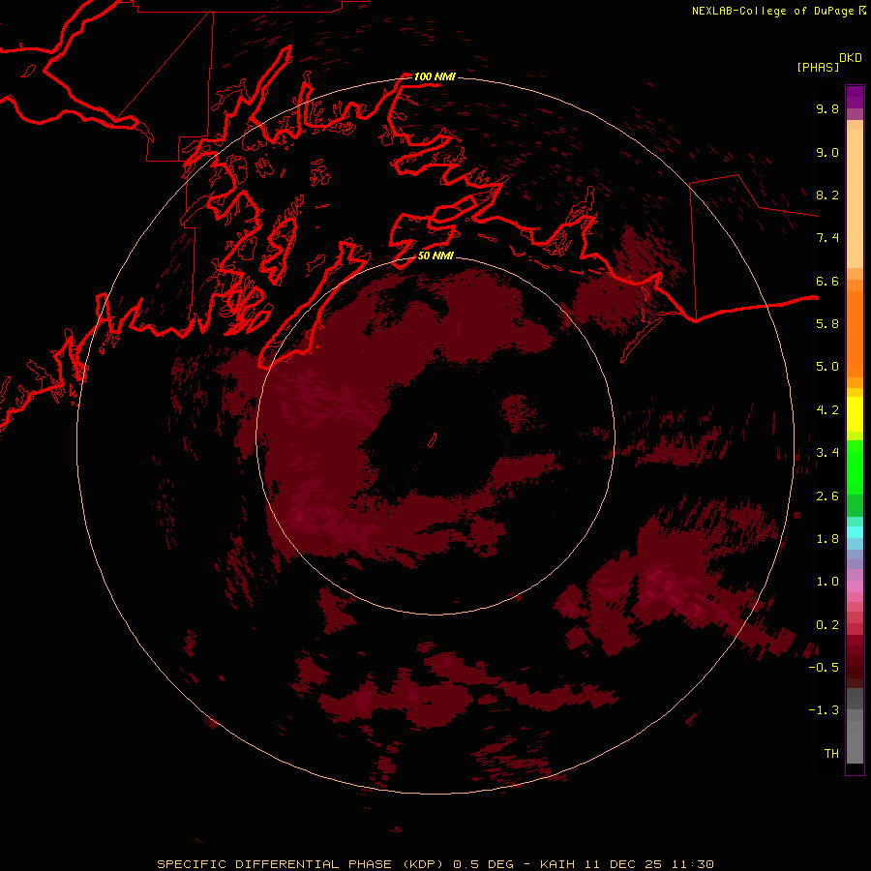The width and height of the screenshot is (871, 871).
Task: Click the 6.6 value on the color scale
Action: pyautogui.click(x=827, y=281)
